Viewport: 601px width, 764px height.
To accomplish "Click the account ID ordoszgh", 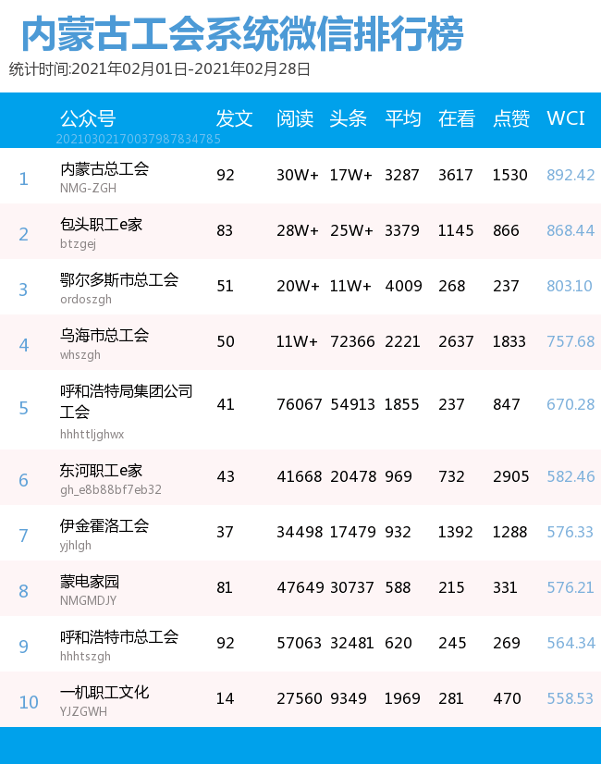I will 86,299.
